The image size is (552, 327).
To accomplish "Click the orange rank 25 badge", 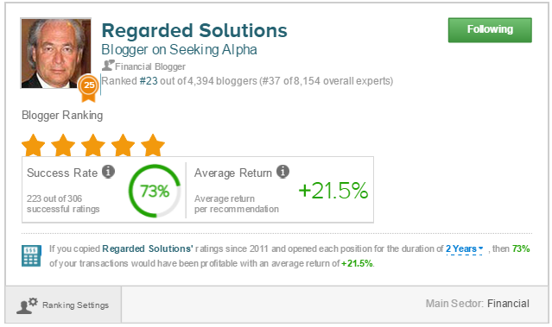I will pyautogui.click(x=88, y=87).
